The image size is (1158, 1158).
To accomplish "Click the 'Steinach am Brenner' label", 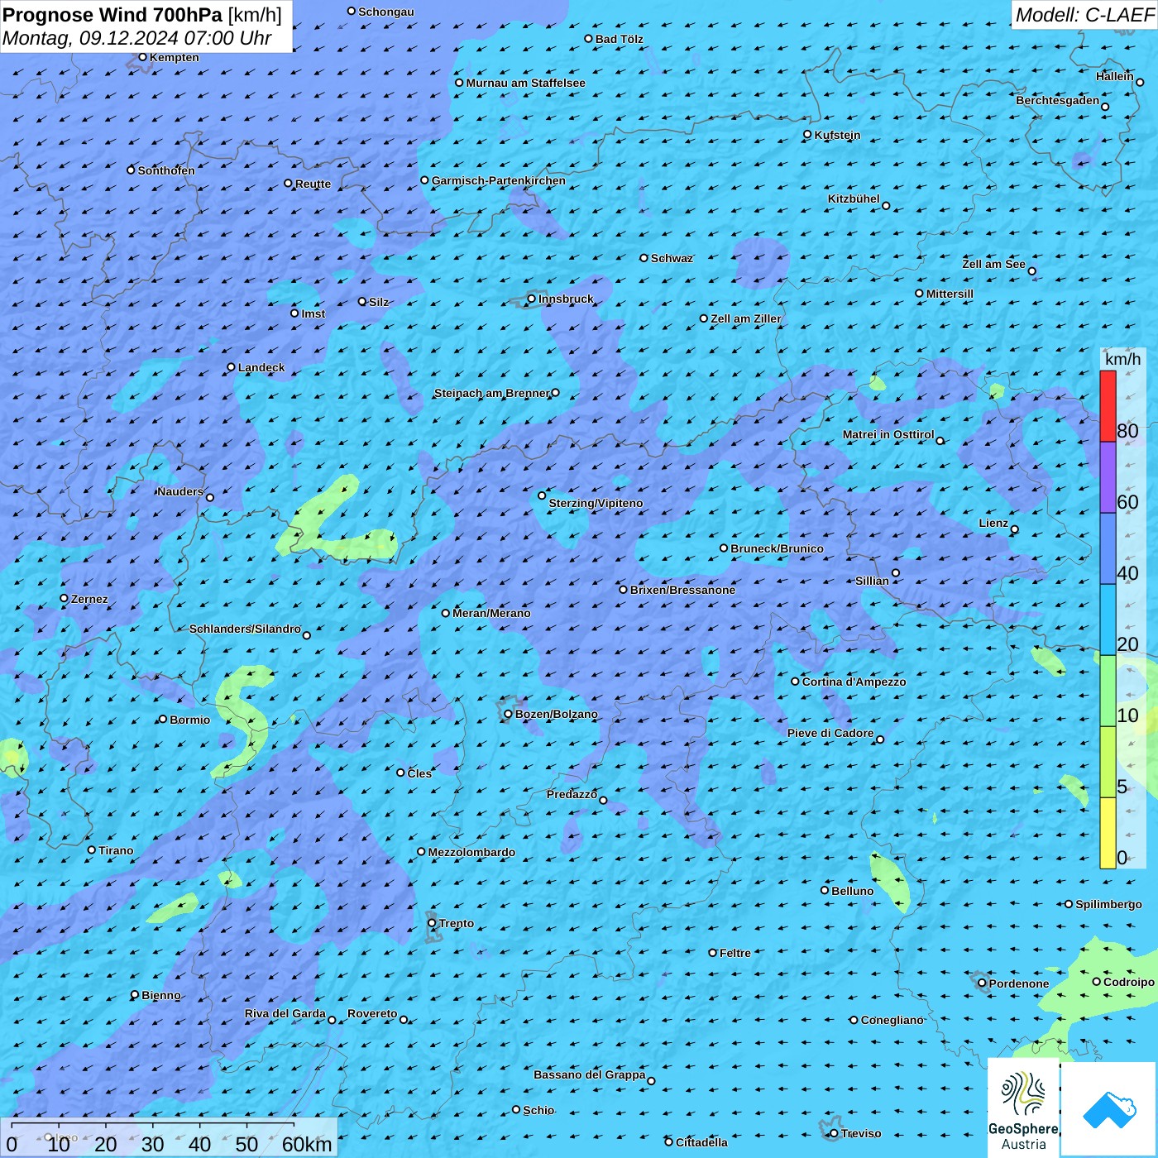I will tap(492, 393).
